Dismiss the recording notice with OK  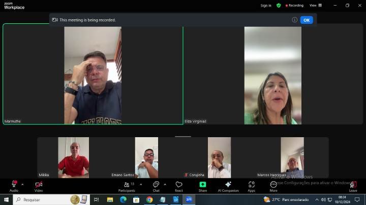tap(307, 20)
